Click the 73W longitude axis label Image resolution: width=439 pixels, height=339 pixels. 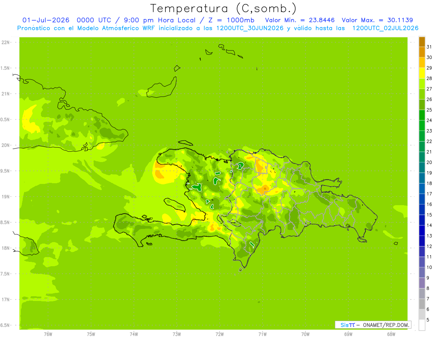177,334
